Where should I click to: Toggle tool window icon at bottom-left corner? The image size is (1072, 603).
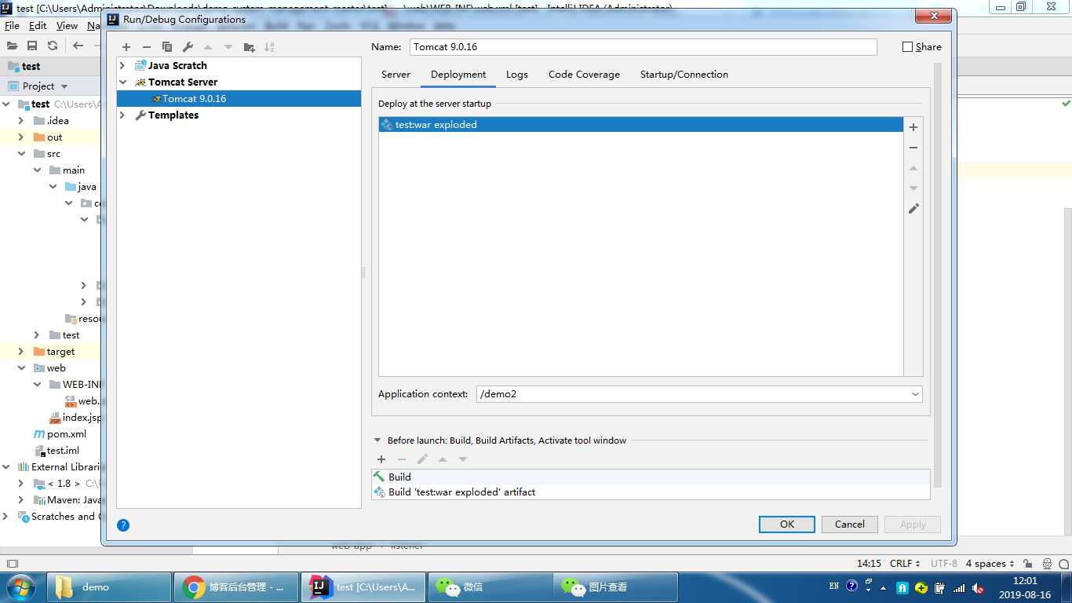click(12, 564)
